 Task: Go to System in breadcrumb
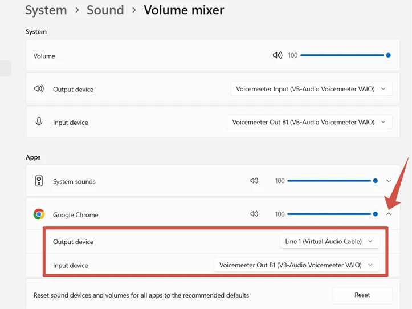pyautogui.click(x=46, y=10)
